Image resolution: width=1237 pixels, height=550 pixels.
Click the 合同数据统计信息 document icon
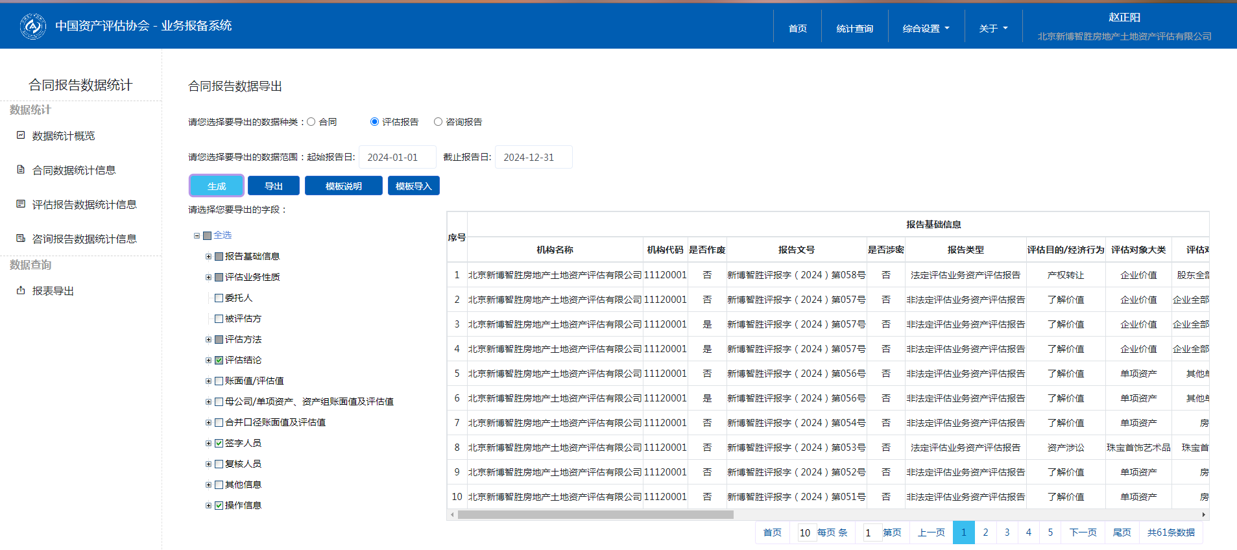(21, 170)
